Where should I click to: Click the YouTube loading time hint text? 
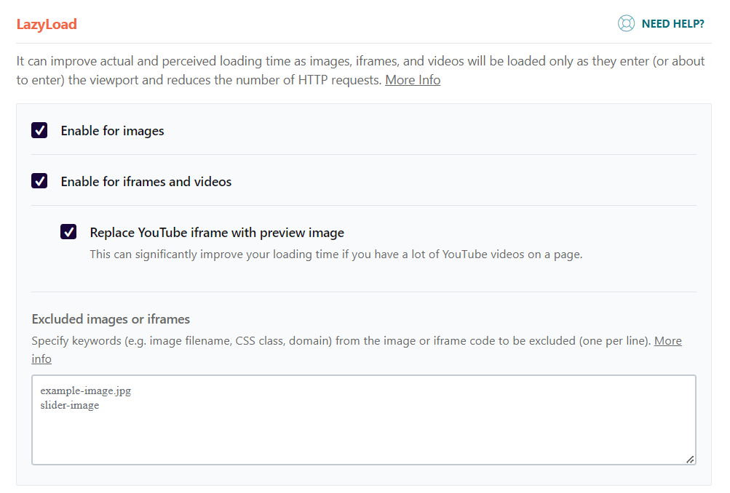click(336, 254)
